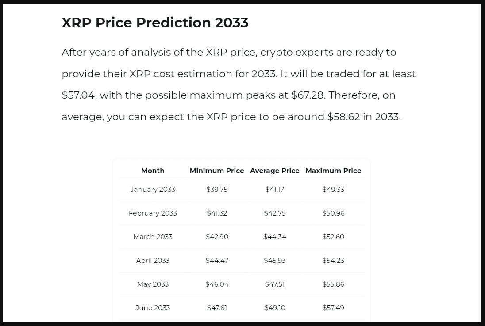This screenshot has width=485, height=326.
Task: Select the April 2033 row label
Action: 153,260
